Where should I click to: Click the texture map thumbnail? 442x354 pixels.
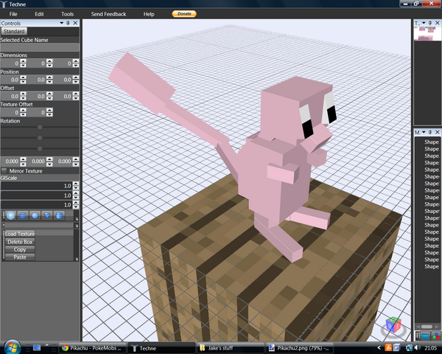pos(427,34)
